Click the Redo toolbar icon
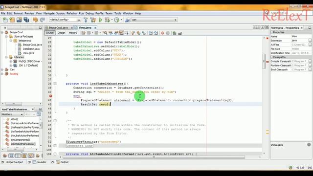The height and width of the screenshot is (176, 313). pos(42,20)
